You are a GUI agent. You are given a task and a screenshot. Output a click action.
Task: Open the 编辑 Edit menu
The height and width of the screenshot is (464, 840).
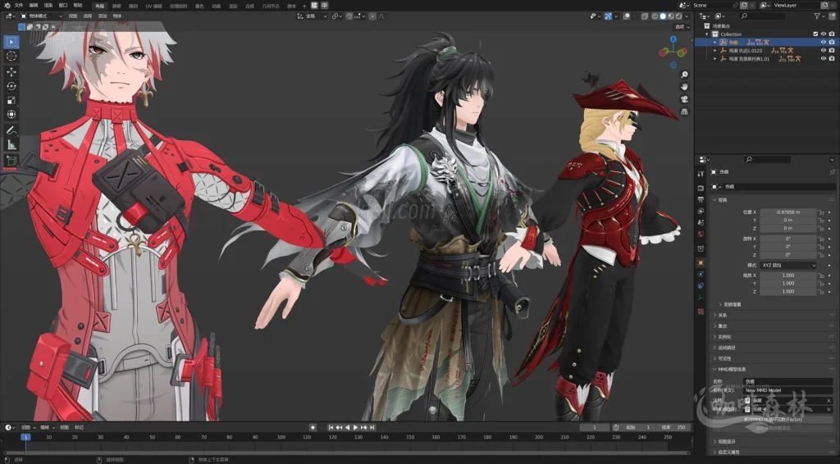click(x=33, y=6)
